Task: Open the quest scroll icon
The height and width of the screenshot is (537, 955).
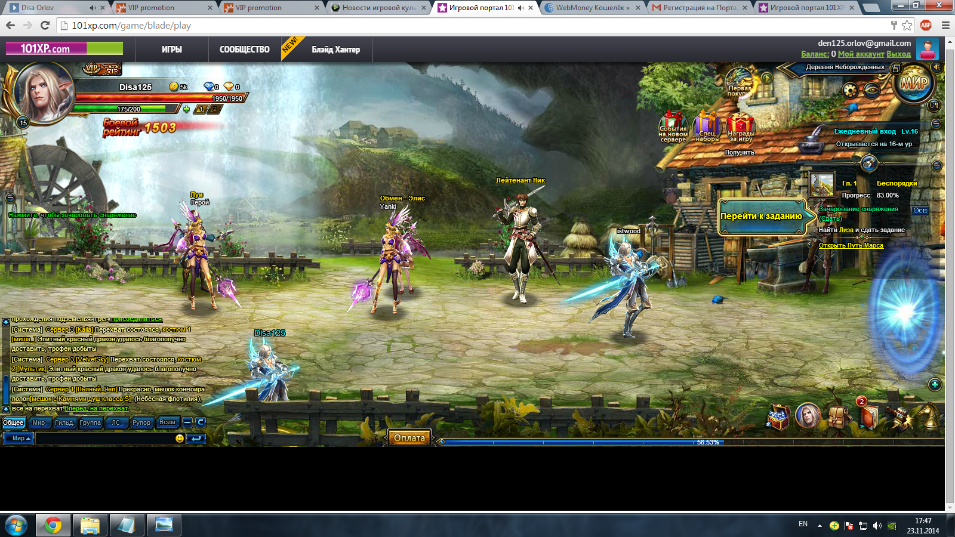Action: coord(869,163)
